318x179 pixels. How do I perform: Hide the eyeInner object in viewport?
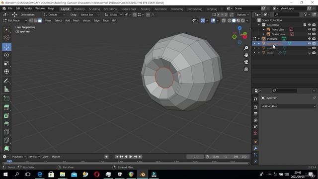[x=309, y=39]
